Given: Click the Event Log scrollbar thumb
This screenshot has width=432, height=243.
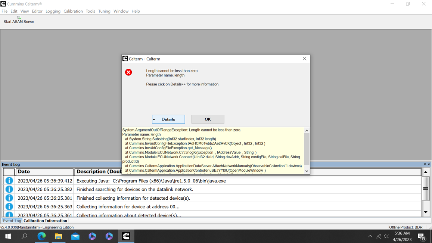Looking at the screenshot, I should 426,189.
